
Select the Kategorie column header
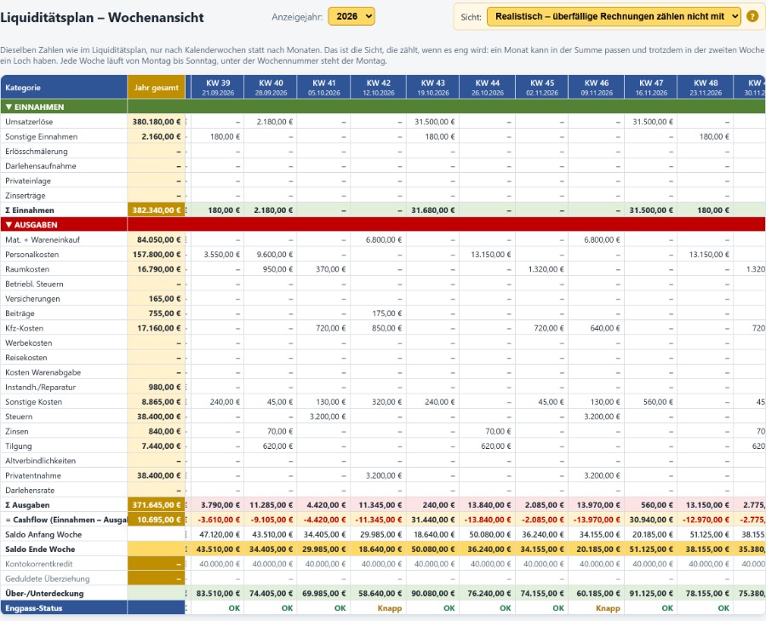[64, 88]
